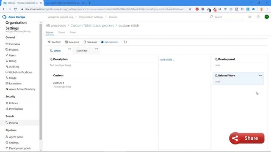The image size is (271, 152).
Task: Click the list icon left of the bag icon
Action: tap(250, 17)
